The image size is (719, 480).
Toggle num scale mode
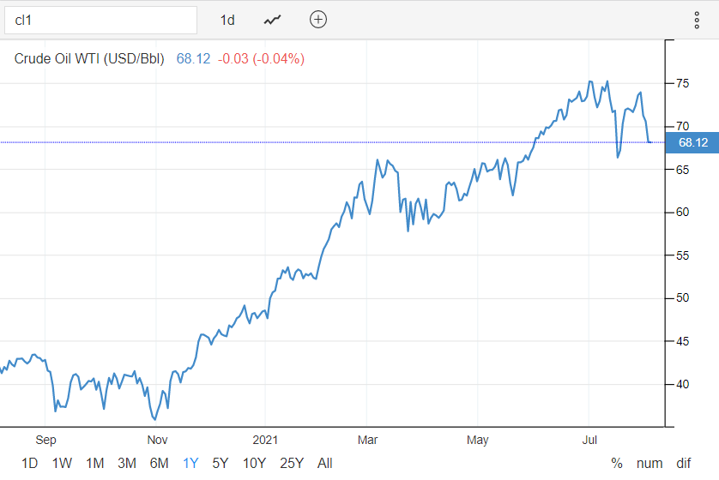650,463
